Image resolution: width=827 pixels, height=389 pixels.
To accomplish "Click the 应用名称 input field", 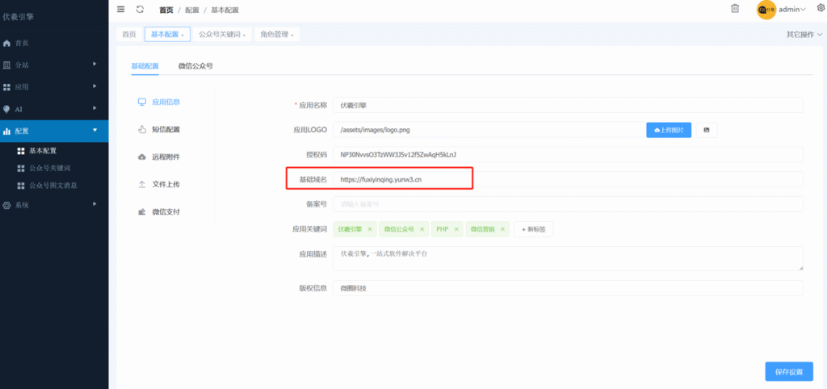I will coord(568,105).
